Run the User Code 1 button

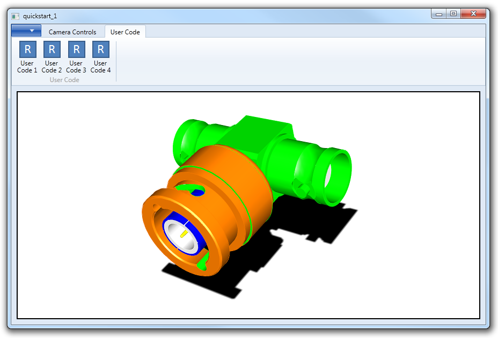click(27, 57)
